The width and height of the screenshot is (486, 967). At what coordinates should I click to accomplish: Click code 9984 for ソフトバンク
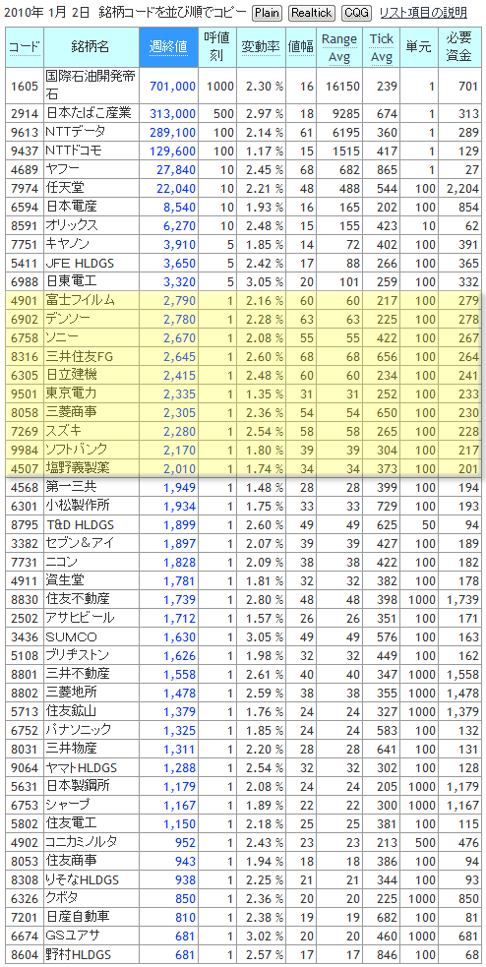coord(25,449)
